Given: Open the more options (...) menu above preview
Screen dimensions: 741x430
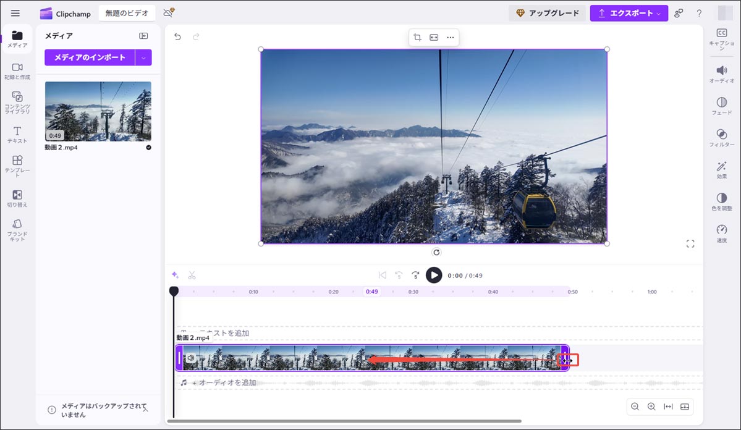Looking at the screenshot, I should pyautogui.click(x=450, y=37).
